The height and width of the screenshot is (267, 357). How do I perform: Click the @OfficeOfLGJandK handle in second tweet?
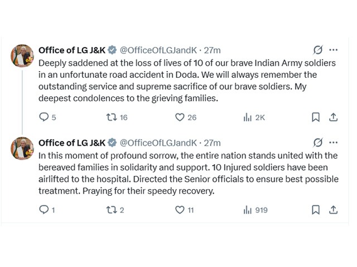click(158, 142)
